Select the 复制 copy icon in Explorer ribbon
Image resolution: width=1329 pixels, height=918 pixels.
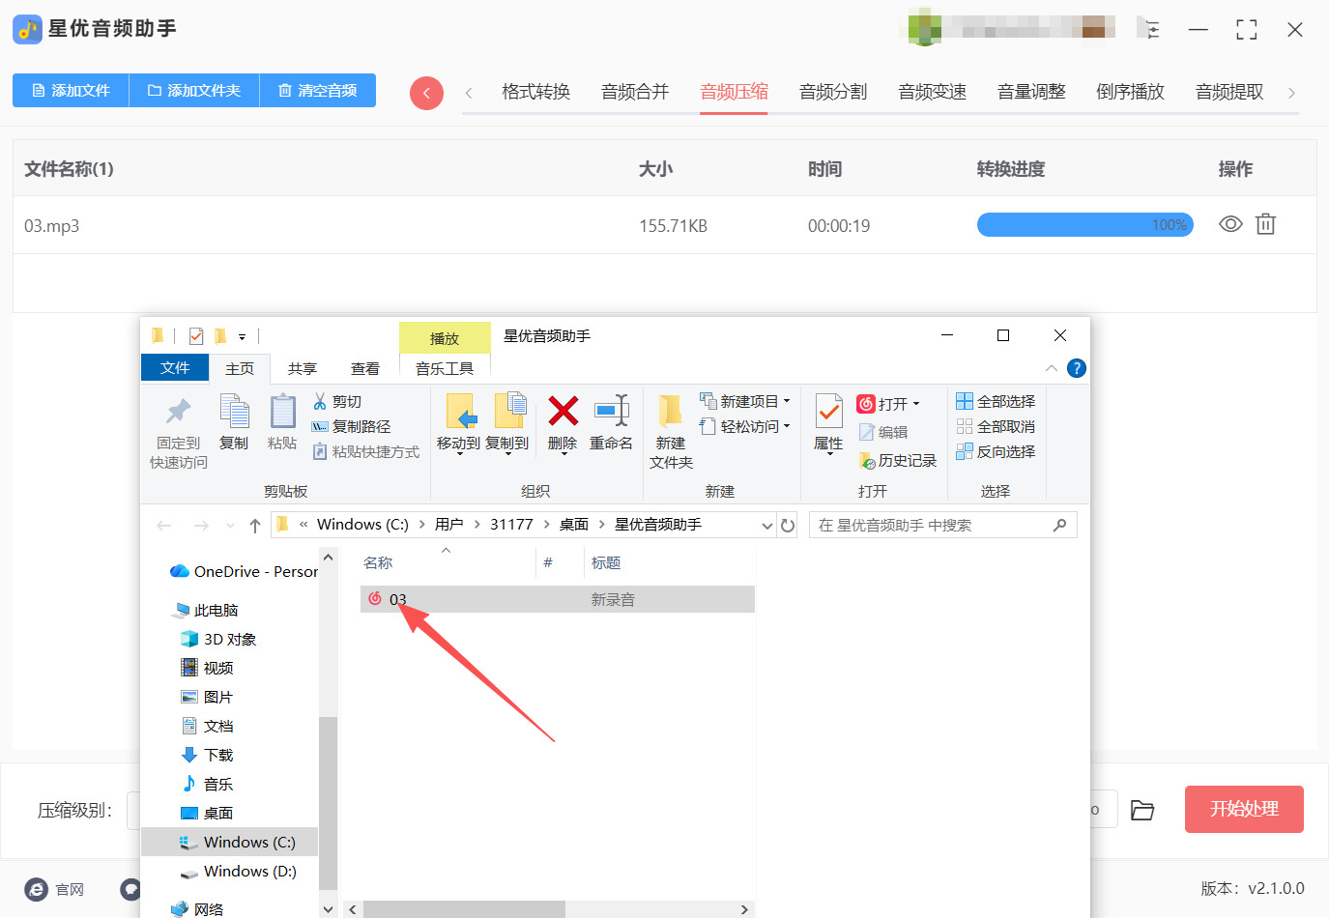233,417
